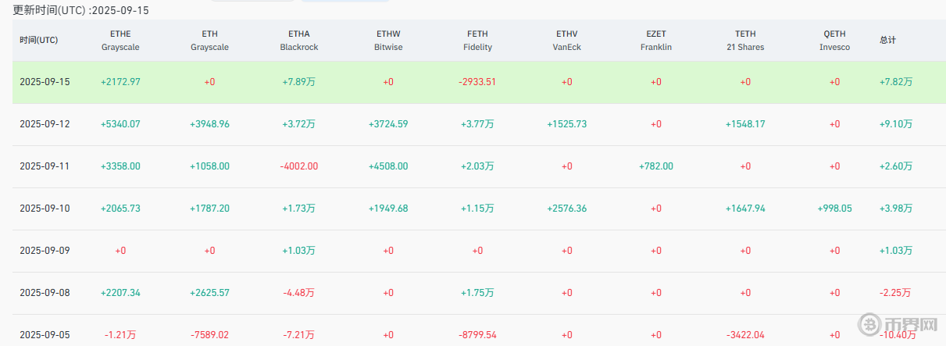
Task: Select the 2025-09-09 date cell
Action: point(45,251)
